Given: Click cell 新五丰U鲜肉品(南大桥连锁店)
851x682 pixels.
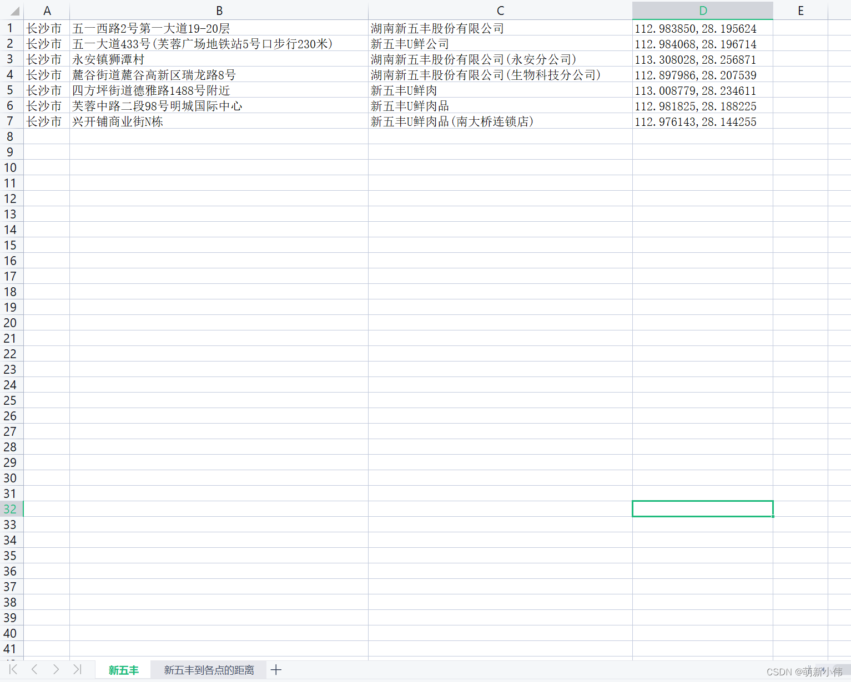Looking at the screenshot, I should click(500, 121).
